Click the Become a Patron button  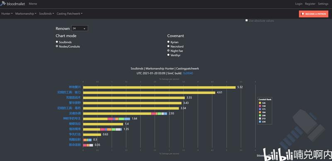click(x=314, y=14)
